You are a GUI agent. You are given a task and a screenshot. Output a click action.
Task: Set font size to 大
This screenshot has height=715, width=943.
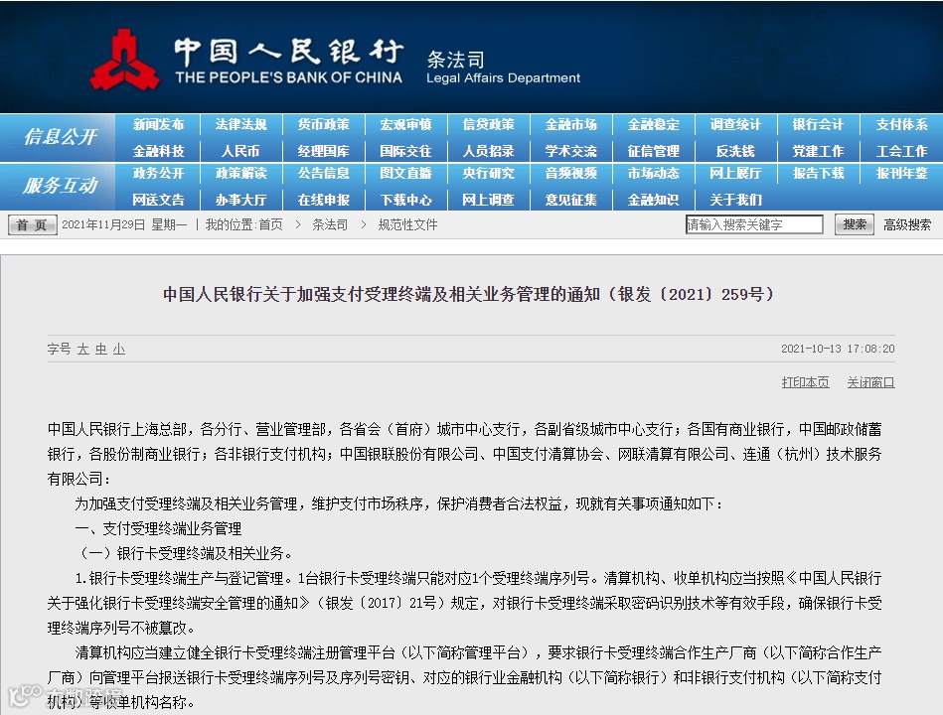coord(83,350)
